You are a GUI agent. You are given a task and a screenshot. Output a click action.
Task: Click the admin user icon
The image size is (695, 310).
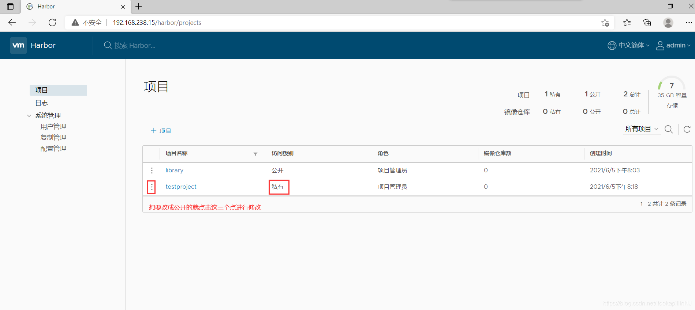(660, 45)
